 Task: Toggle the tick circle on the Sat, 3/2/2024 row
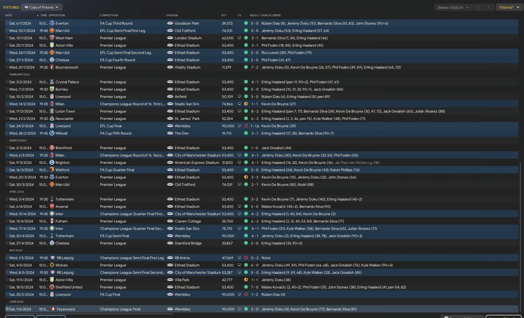point(7,82)
